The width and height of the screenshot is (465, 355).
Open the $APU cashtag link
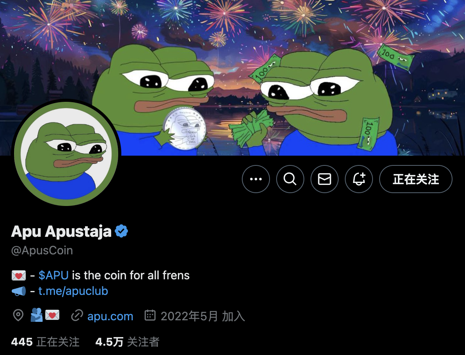[54, 275]
